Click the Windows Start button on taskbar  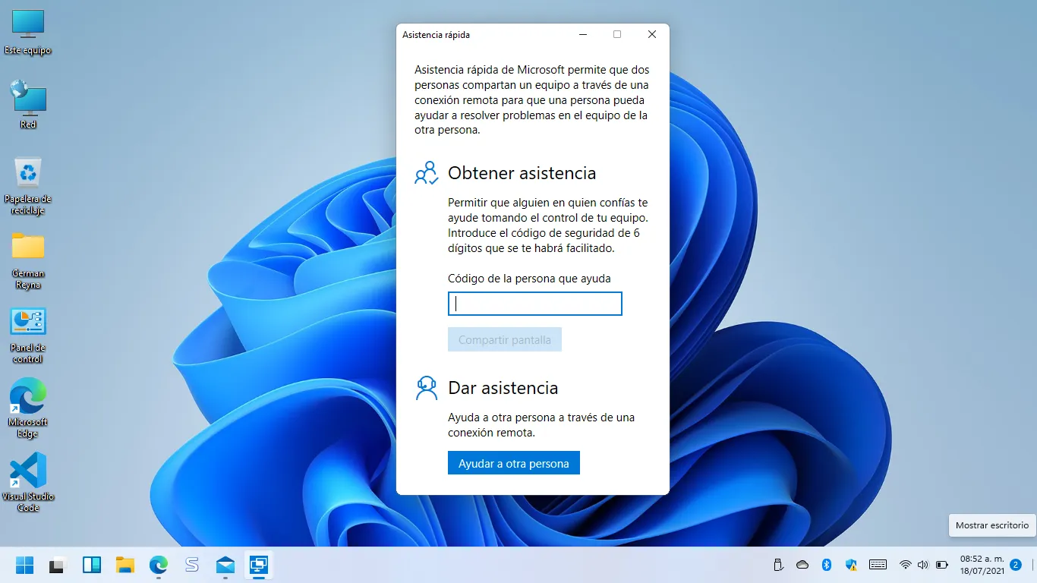coord(25,565)
